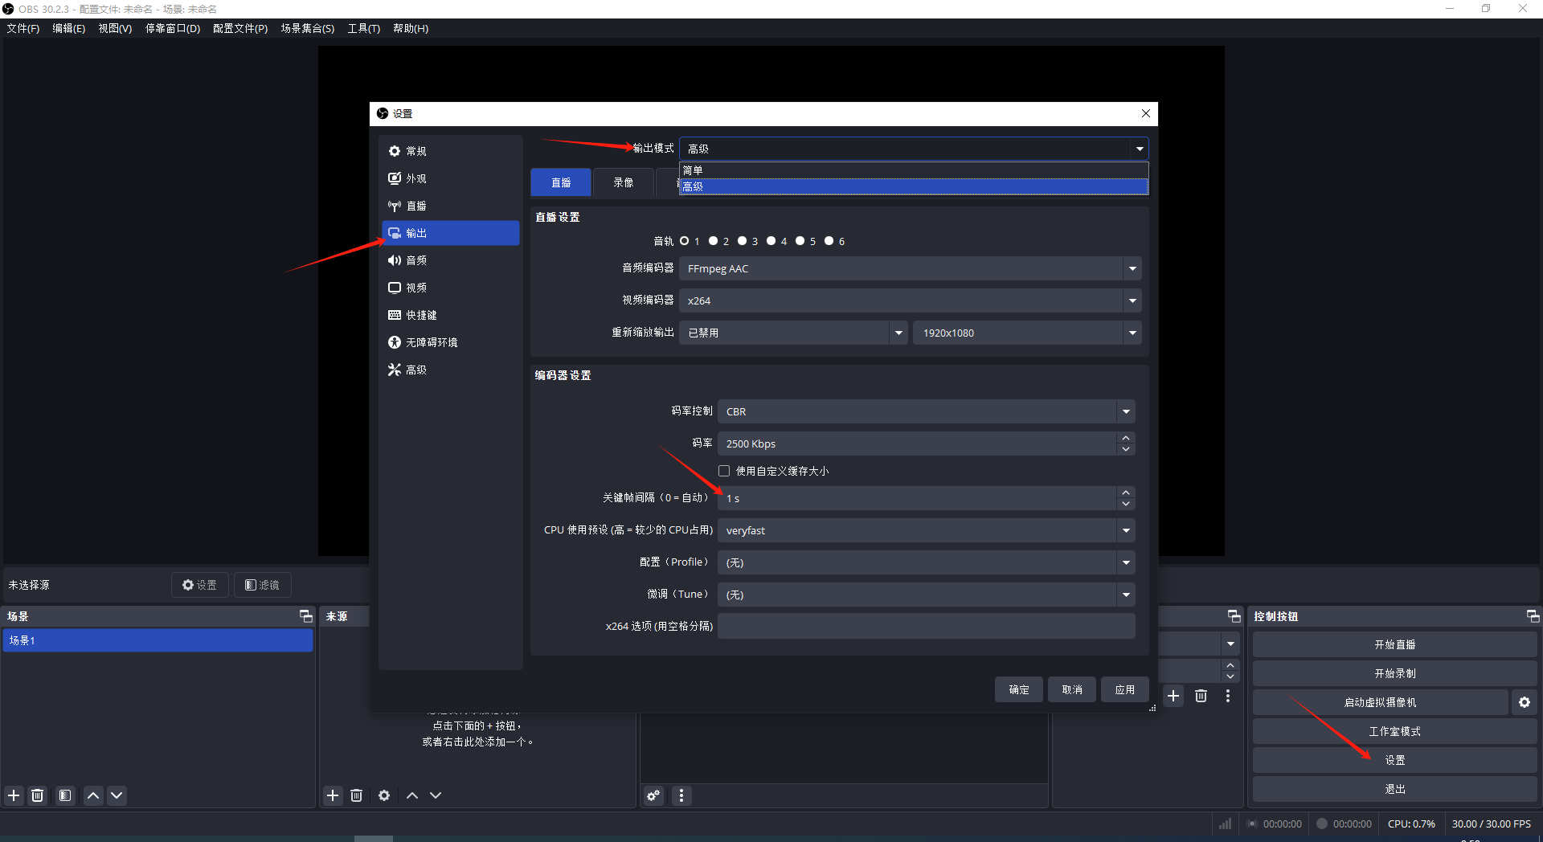Click 应用 to apply settings

pos(1125,689)
